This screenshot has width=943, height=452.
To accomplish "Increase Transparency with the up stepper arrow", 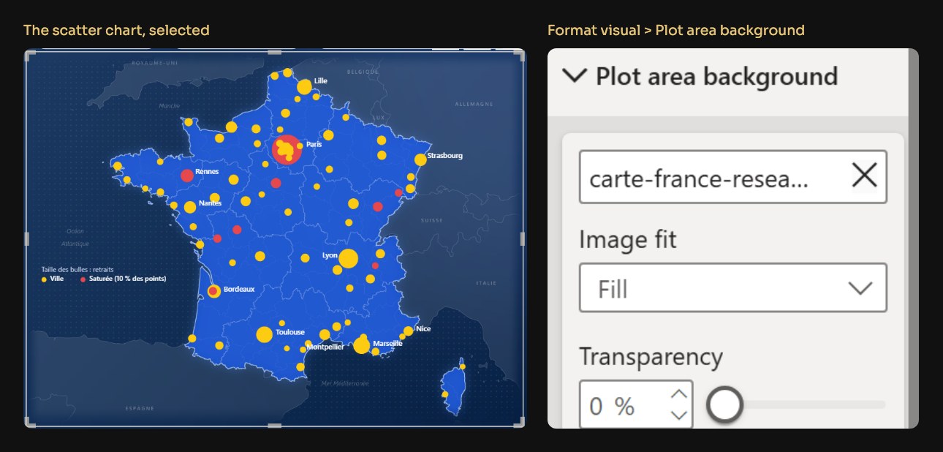I will 679,394.
